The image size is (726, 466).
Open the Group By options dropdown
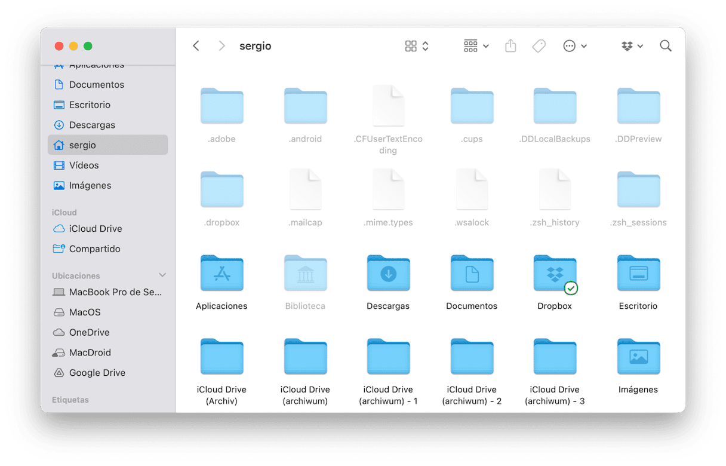[x=476, y=46]
